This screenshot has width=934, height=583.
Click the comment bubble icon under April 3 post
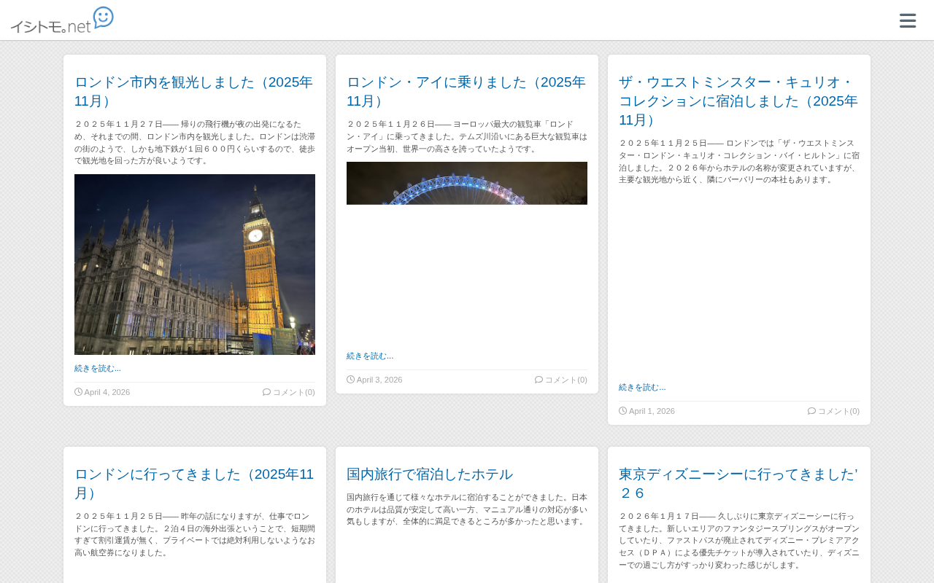(x=539, y=380)
